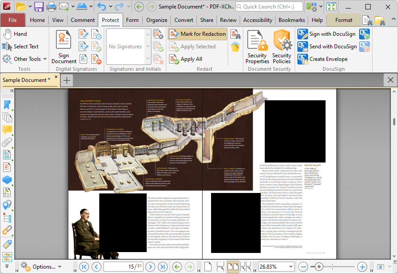Expand Other Tools dropdown
This screenshot has width=398, height=274.
click(45, 59)
